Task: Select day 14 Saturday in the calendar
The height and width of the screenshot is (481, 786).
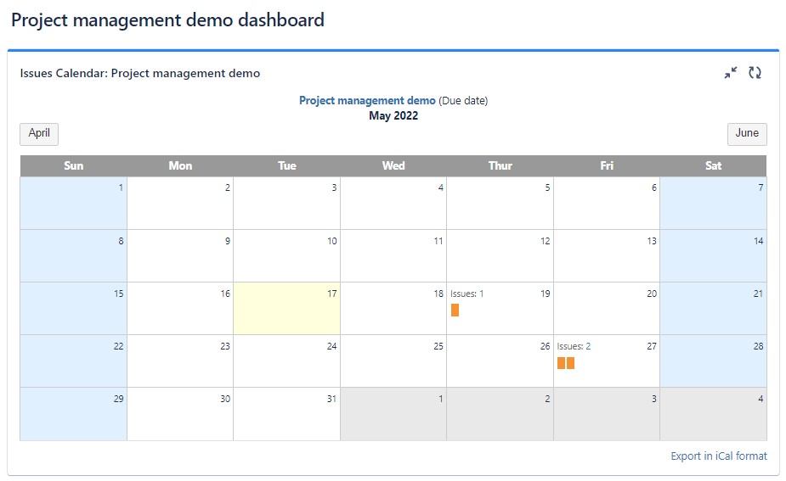Action: click(713, 255)
